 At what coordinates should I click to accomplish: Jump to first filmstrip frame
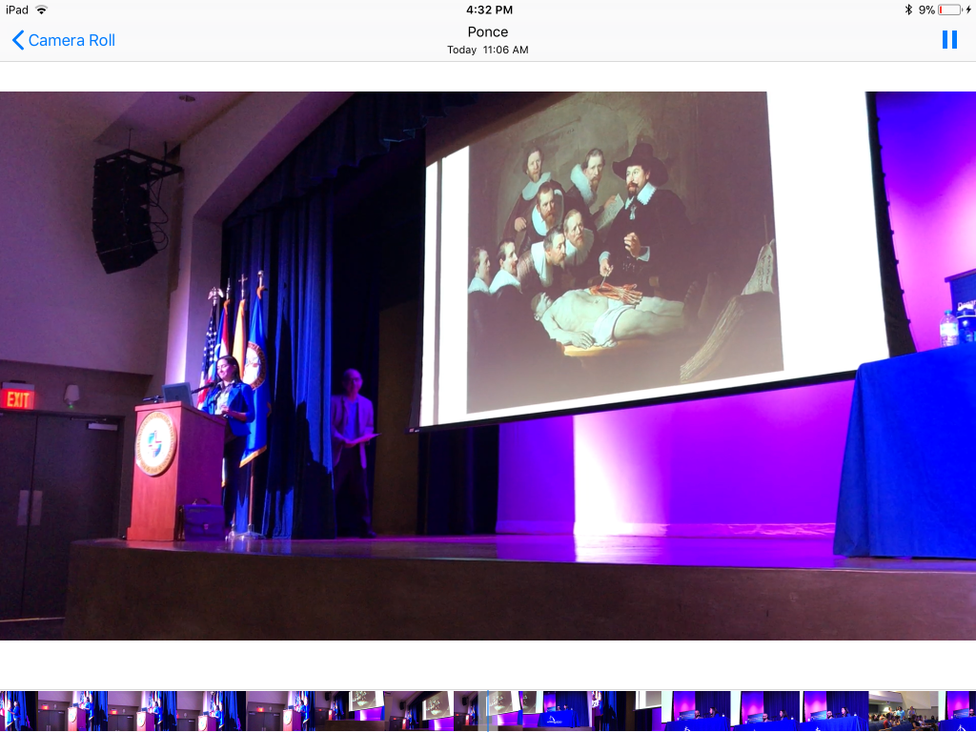click(17, 711)
